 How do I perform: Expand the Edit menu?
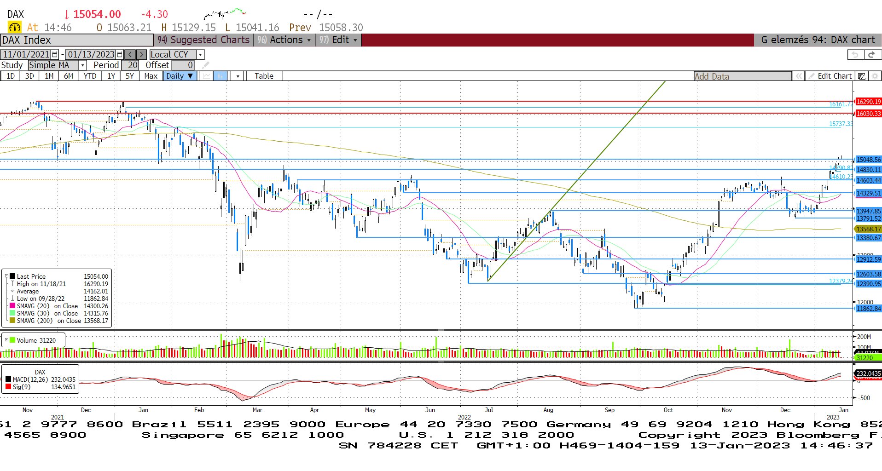click(338, 40)
